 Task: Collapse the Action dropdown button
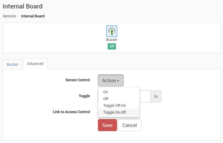point(111,80)
